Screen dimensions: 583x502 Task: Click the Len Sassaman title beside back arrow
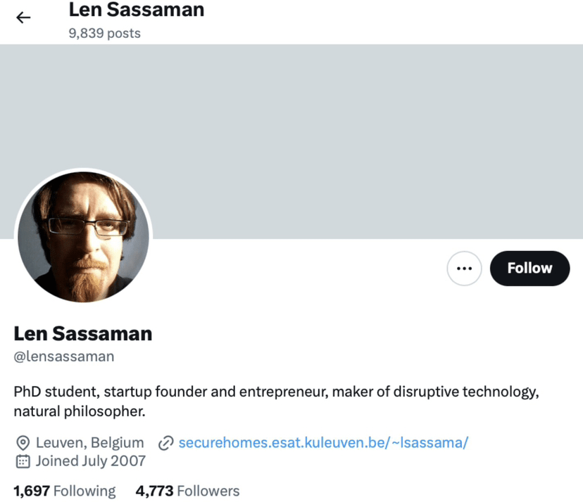pos(137,10)
